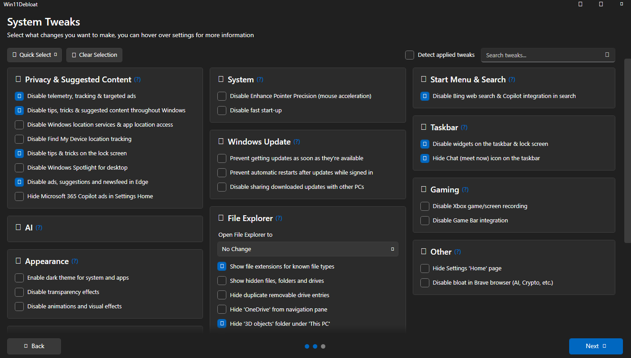The image size is (631, 358).
Task: Uncheck Disable Bing web search & Copilot
Action: coord(425,96)
